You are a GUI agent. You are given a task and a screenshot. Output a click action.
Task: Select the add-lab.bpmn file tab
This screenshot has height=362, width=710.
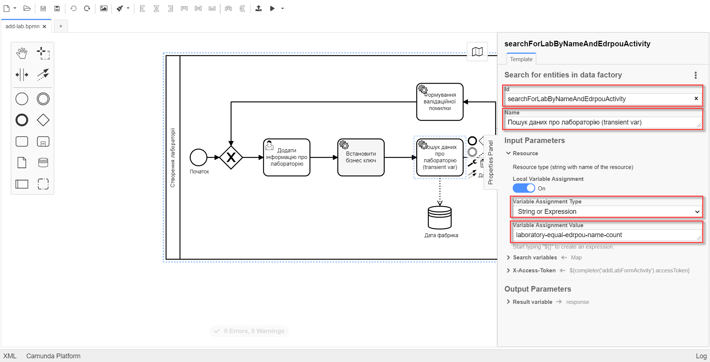(x=22, y=26)
